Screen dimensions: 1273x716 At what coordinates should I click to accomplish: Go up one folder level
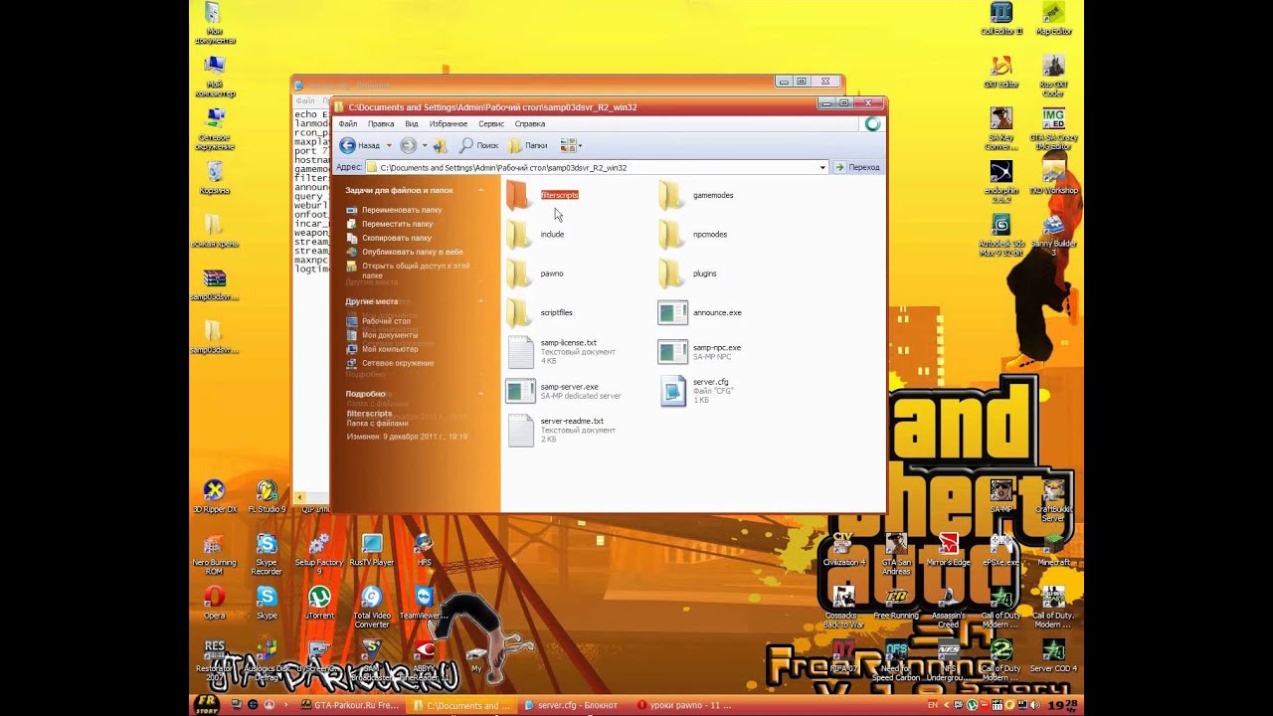click(441, 145)
